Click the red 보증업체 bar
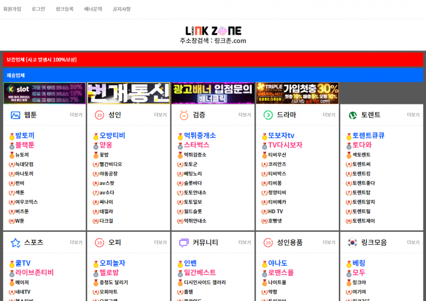The width and height of the screenshot is (426, 301). (x=213, y=60)
